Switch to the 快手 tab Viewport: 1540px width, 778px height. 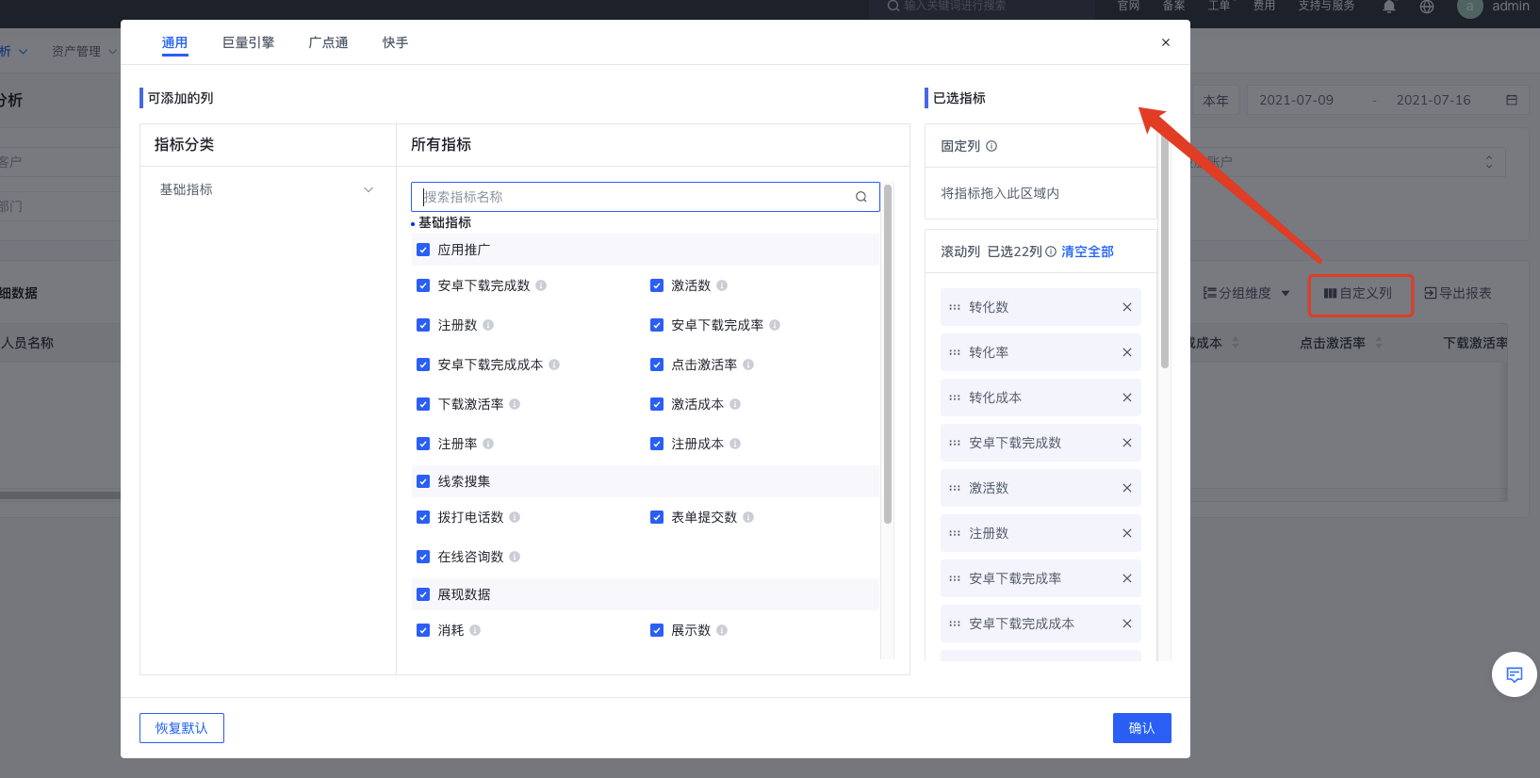coord(396,42)
